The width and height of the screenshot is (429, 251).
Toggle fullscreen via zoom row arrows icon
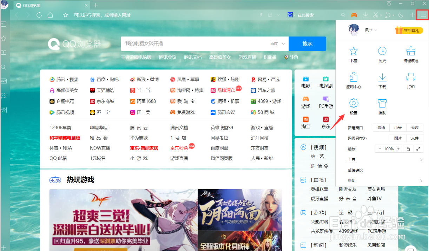point(418,149)
